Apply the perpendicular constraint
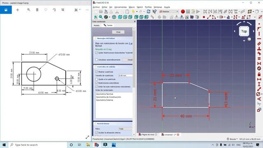Viewport: 263px width, 148px height. pos(259,49)
